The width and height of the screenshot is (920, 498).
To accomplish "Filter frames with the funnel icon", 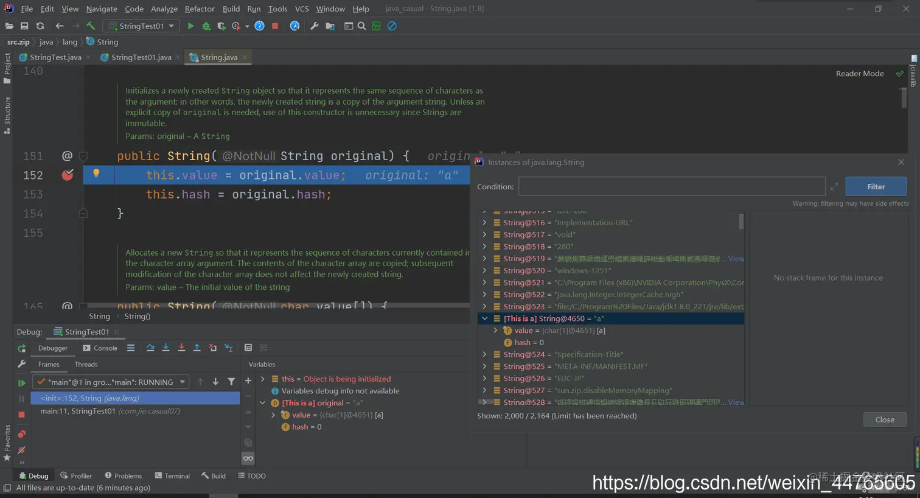I will coord(231,382).
